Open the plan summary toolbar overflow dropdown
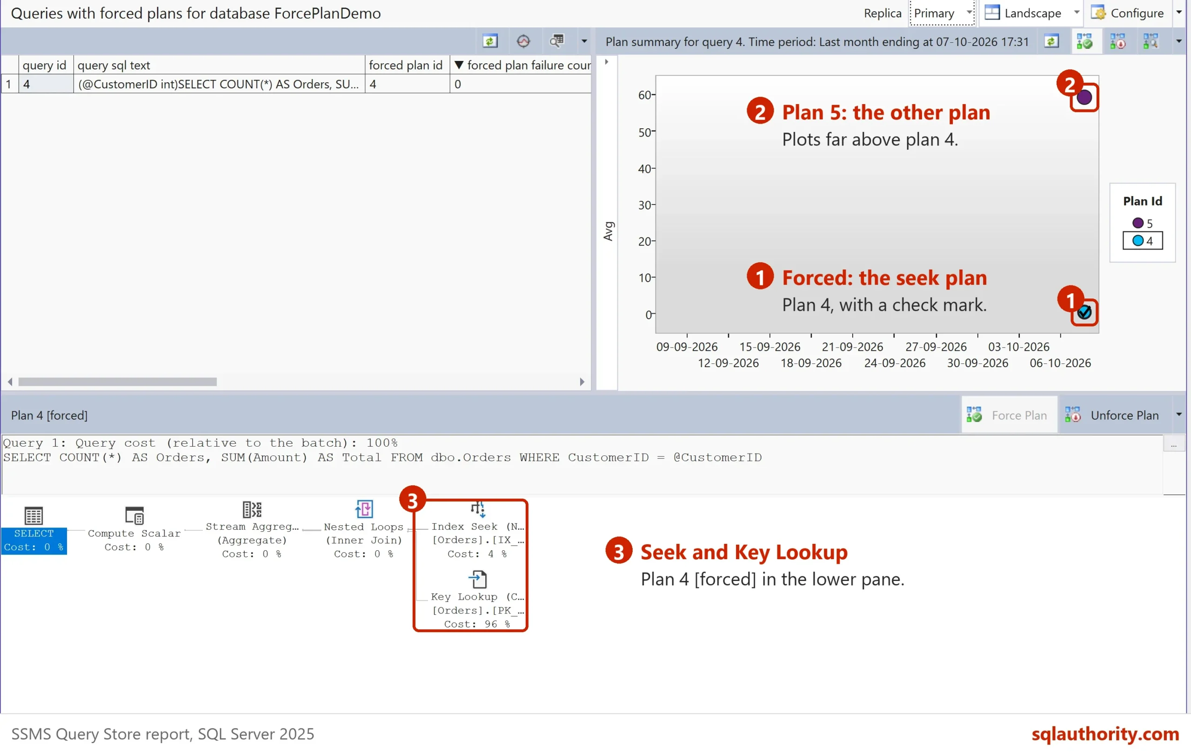1191x752 pixels. pyautogui.click(x=1179, y=41)
